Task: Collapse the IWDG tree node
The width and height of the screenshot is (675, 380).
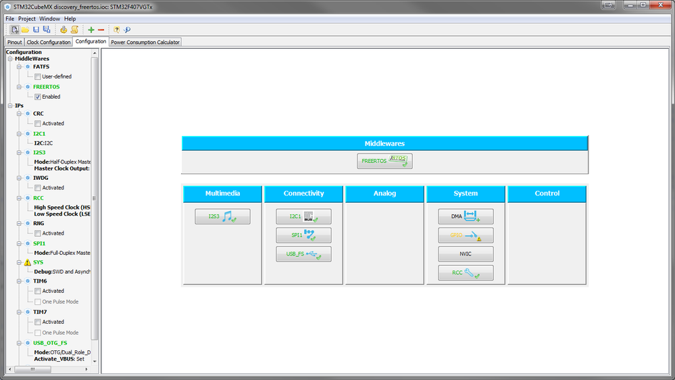Action: 19,178
